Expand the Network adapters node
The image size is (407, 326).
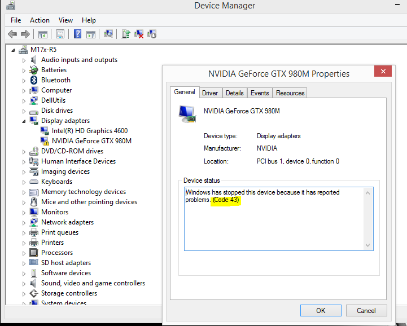tap(24, 223)
